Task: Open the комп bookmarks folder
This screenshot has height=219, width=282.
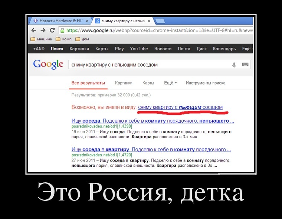Action: point(63,39)
